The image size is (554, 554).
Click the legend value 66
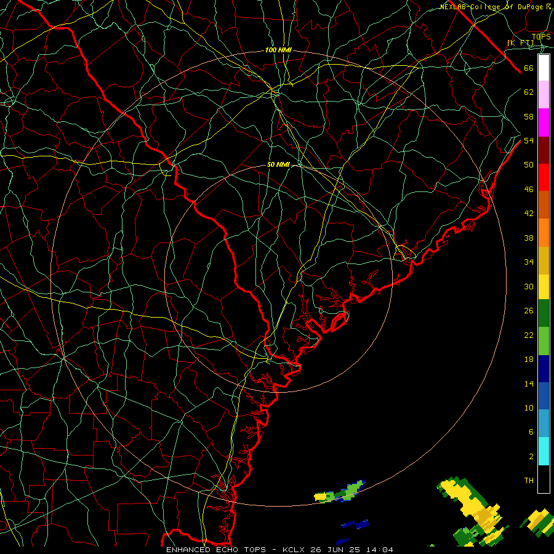coord(529,68)
